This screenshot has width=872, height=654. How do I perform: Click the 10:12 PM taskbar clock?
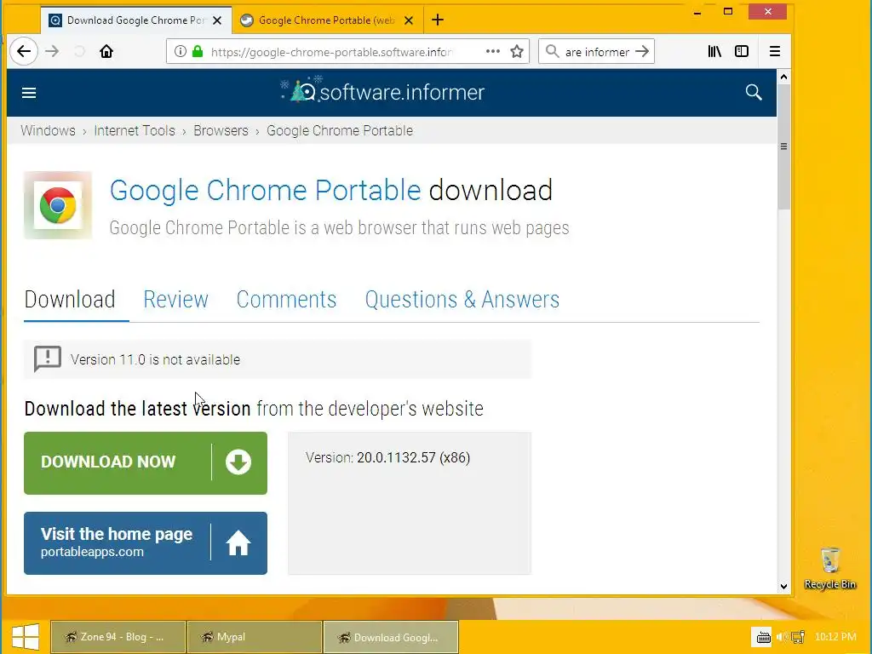(x=835, y=637)
